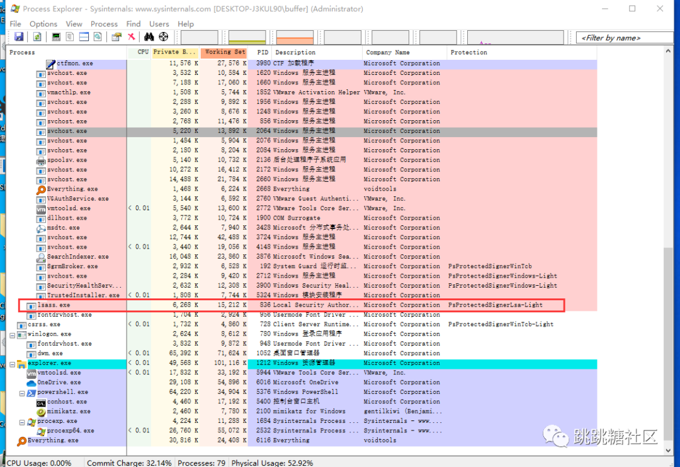Viewport: 680px width, 467px height.
Task: Click the crosshair Find Window's Process icon
Action: point(164,37)
